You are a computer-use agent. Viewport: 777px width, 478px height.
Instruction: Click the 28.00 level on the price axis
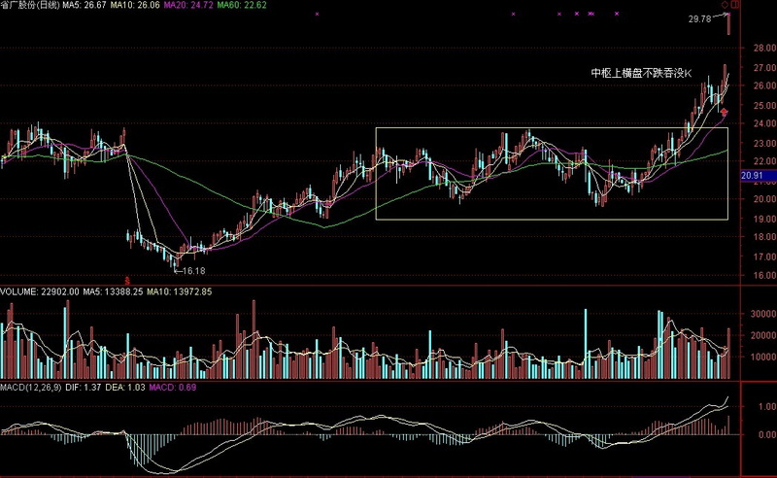(x=754, y=48)
